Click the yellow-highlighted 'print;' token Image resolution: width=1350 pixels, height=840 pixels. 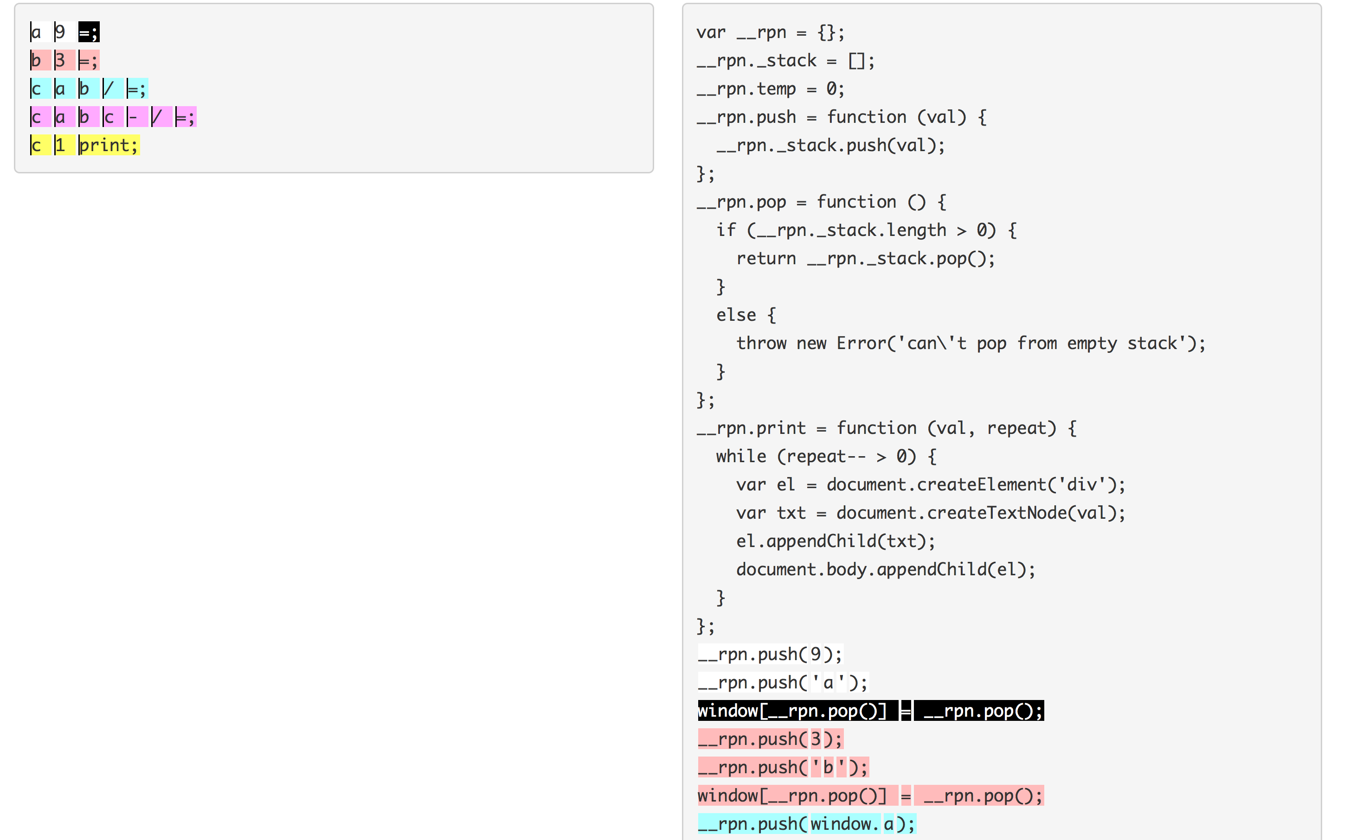click(109, 145)
